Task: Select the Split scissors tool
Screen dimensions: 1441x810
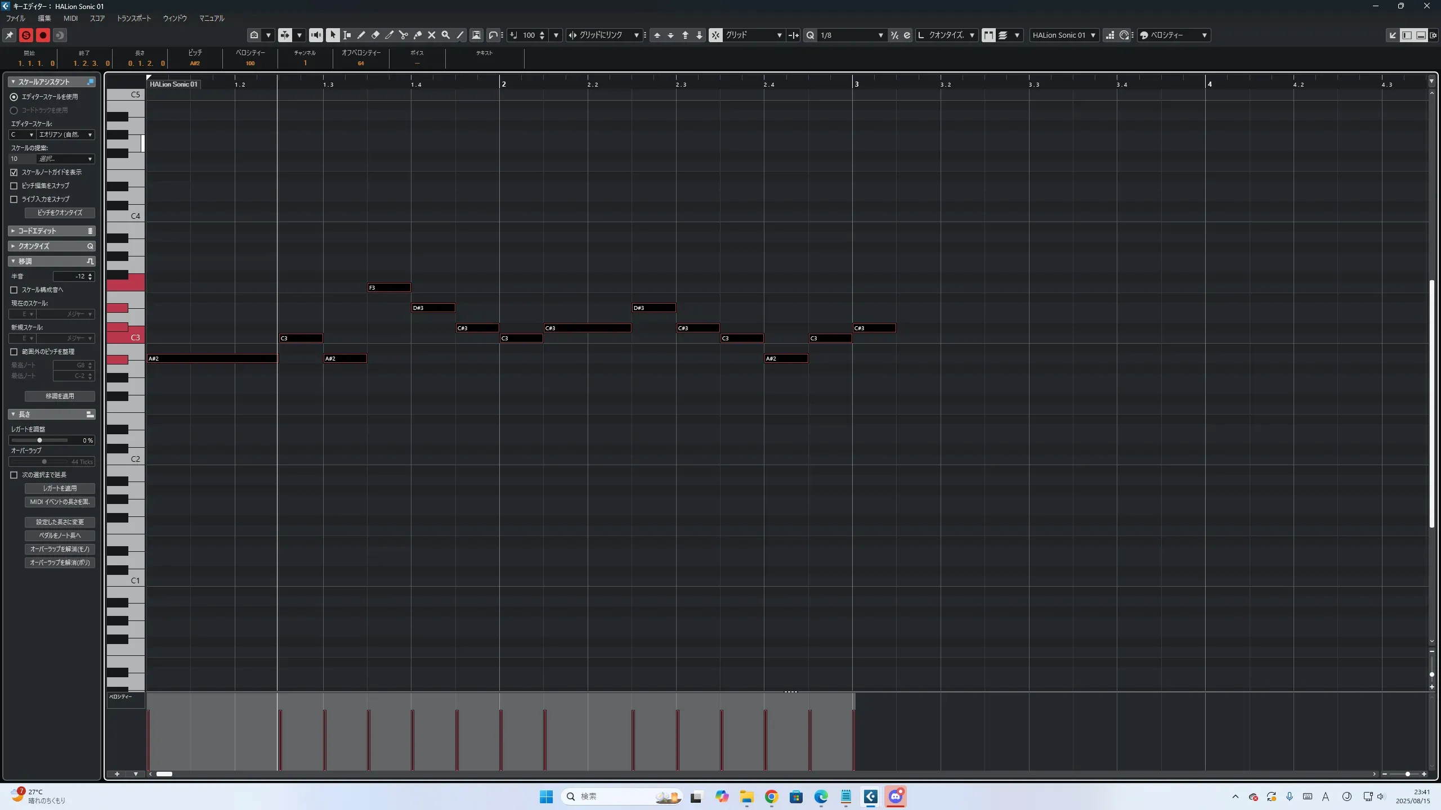Action: tap(404, 35)
